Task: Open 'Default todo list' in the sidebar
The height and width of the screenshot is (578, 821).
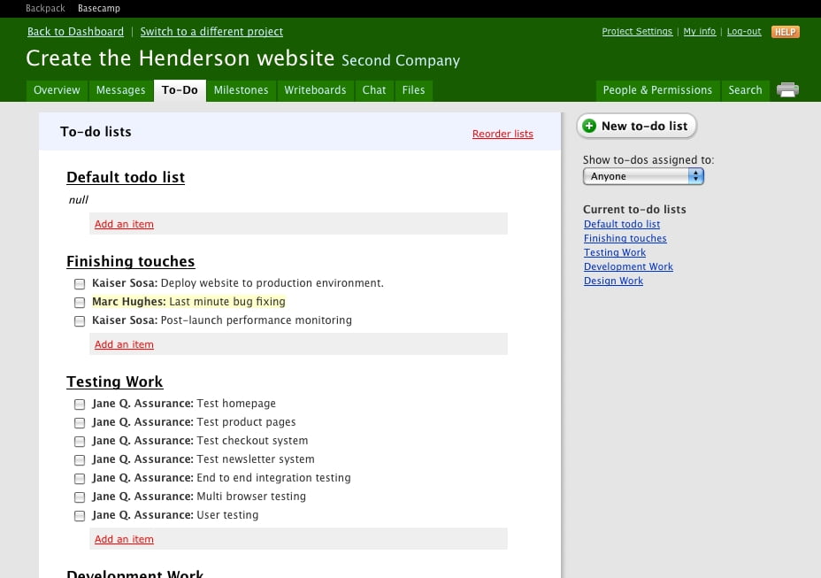Action: (x=622, y=224)
